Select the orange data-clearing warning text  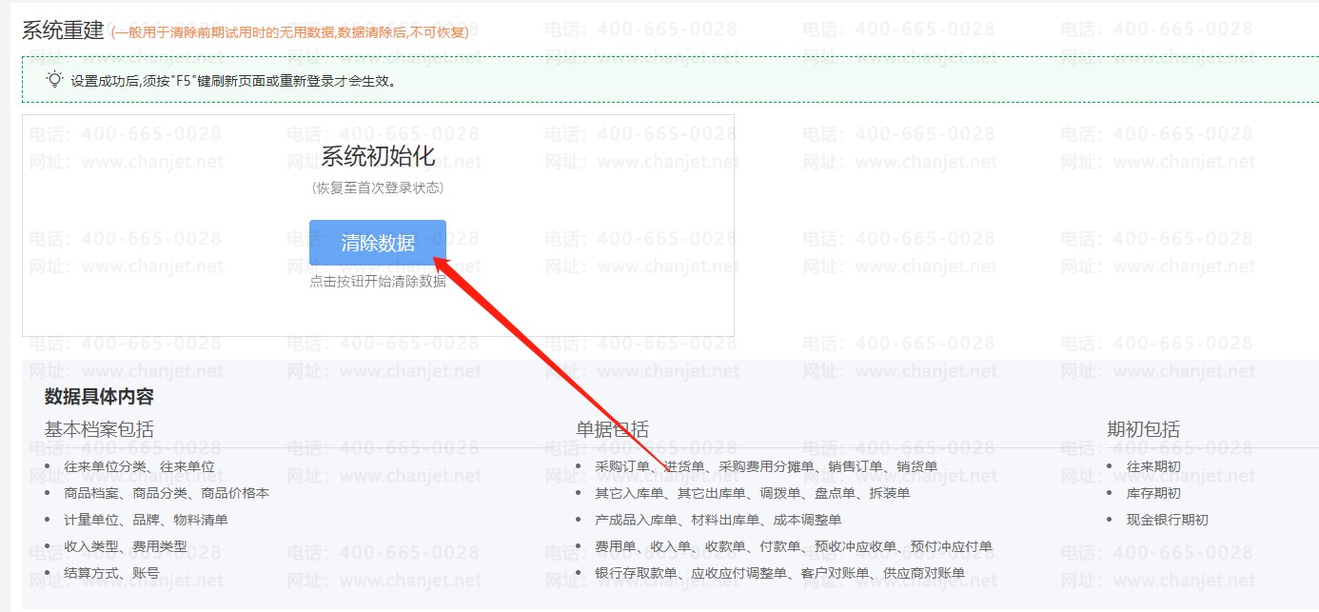290,32
